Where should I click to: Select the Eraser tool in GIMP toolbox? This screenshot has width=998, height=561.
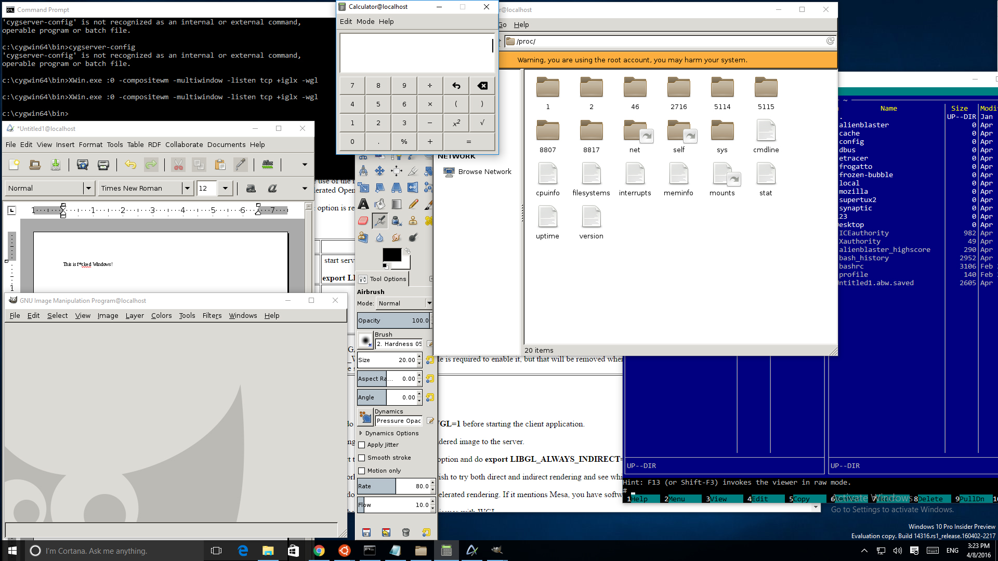[363, 221]
